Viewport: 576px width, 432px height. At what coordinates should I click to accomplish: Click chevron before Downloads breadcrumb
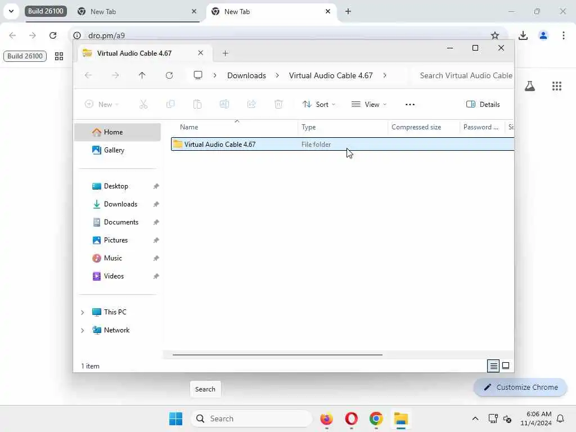pos(215,75)
